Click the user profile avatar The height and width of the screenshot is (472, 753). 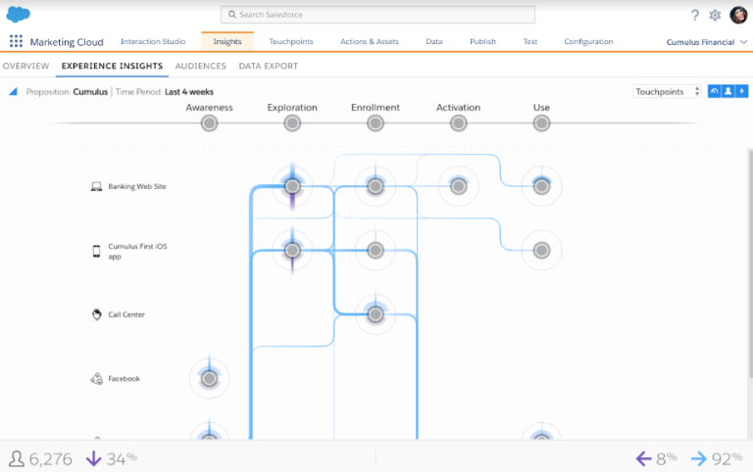coord(738,15)
